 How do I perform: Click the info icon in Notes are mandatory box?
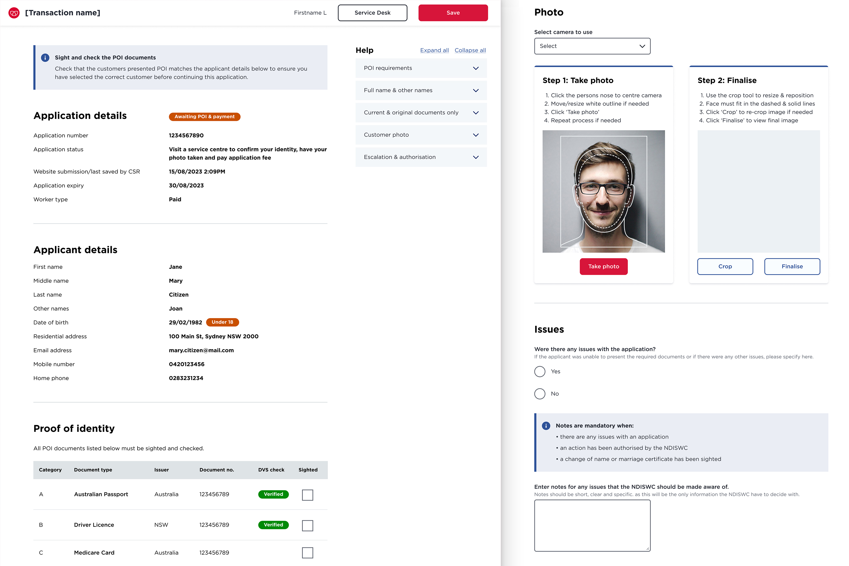click(x=546, y=426)
